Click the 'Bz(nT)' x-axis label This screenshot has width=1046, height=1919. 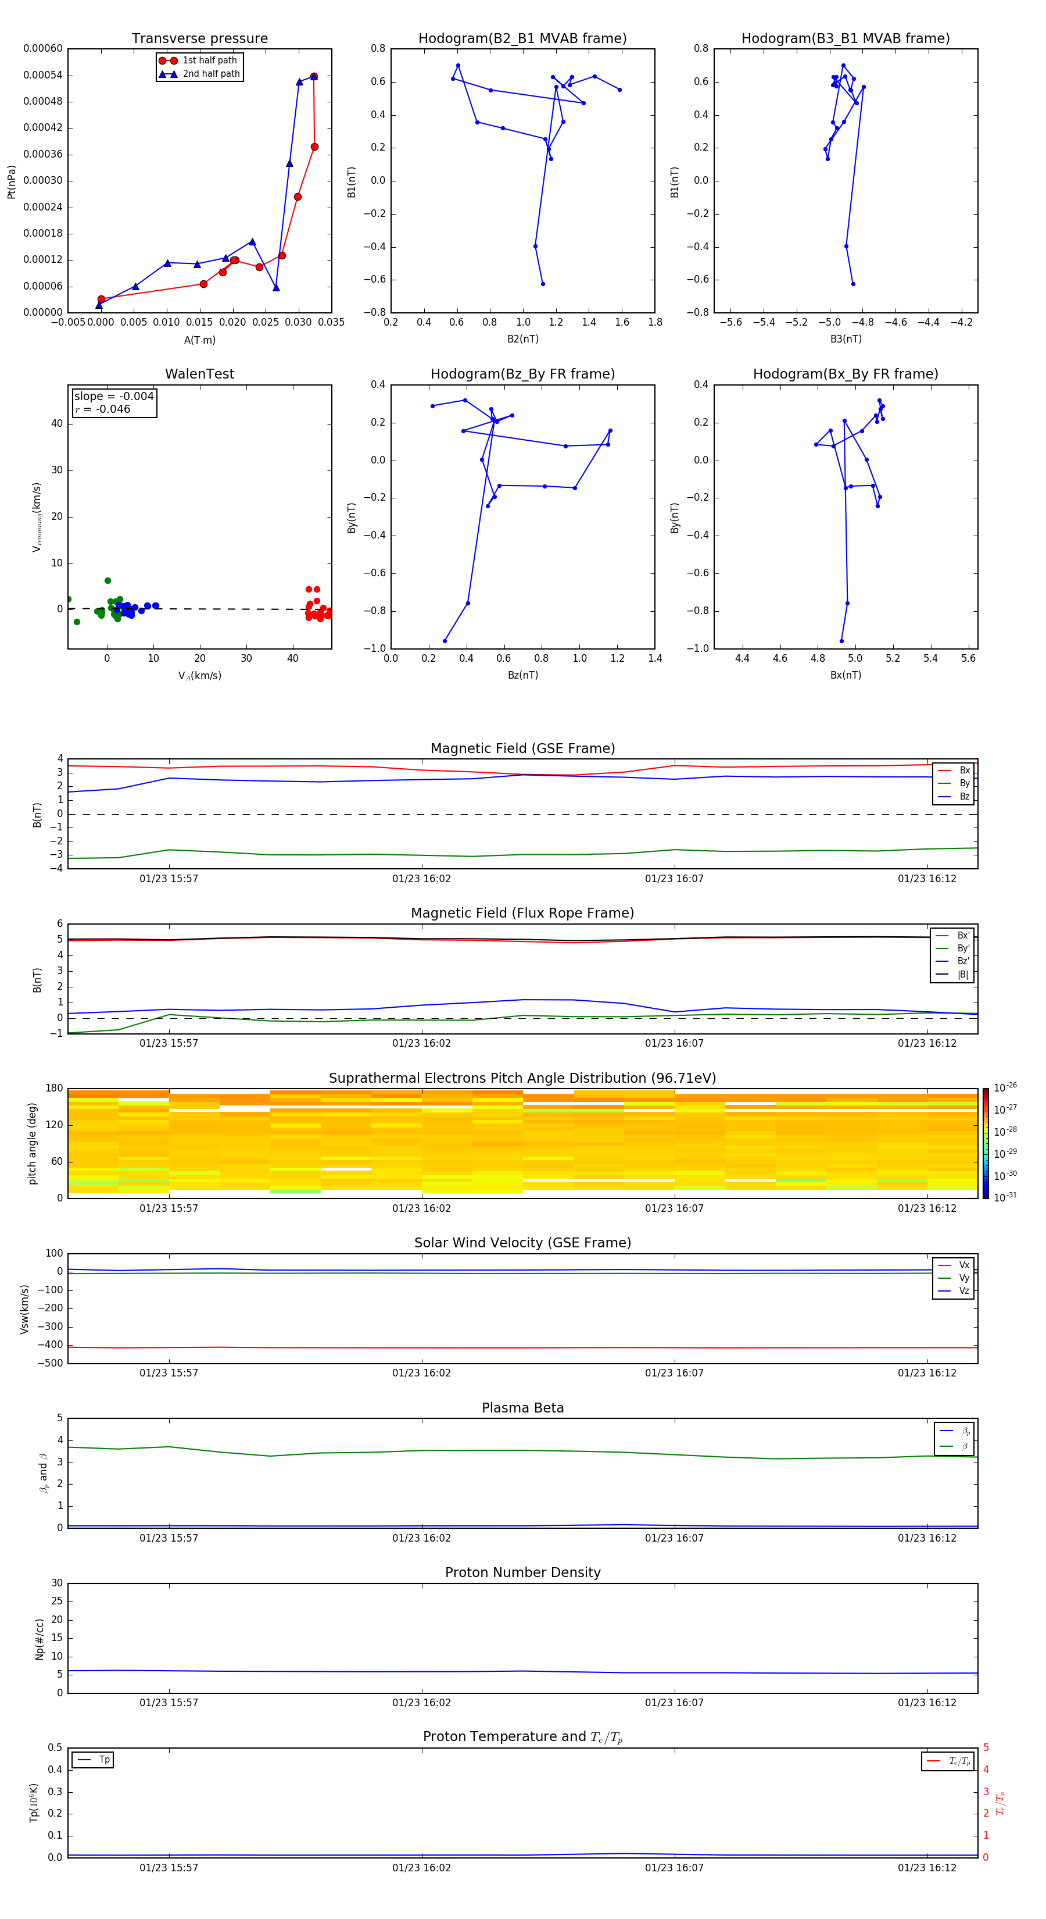522,675
